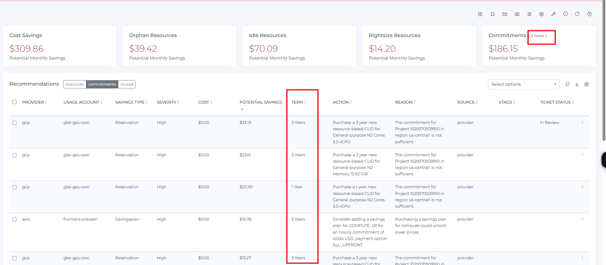Open settings gear in the top toolbar
This screenshot has height=265, width=606.
[542, 14]
